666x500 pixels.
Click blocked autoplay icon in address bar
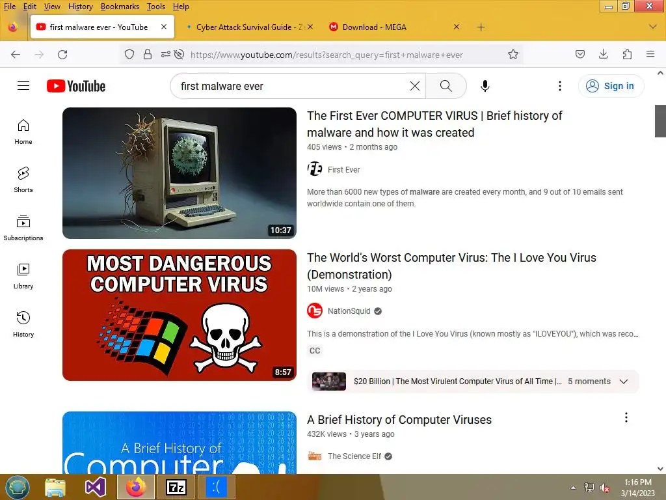click(x=180, y=55)
